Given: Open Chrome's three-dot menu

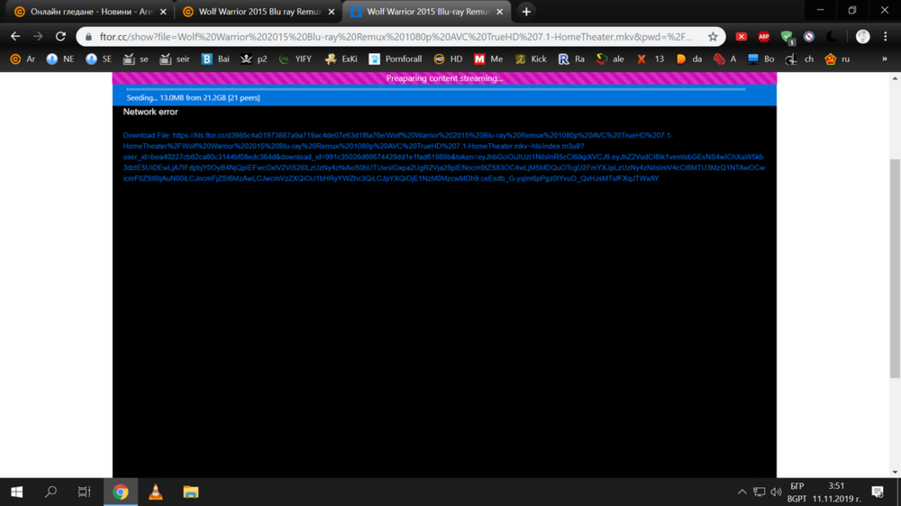Looking at the screenshot, I should [x=886, y=37].
